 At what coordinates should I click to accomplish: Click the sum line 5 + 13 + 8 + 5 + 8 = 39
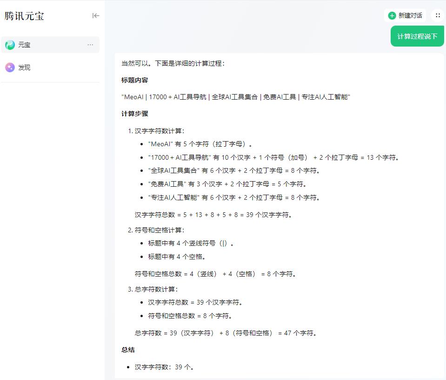(213, 215)
